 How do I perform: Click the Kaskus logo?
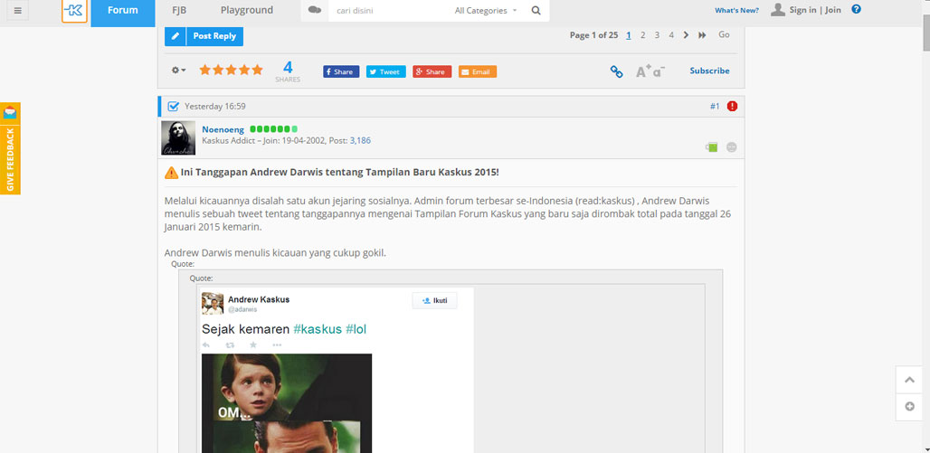click(x=74, y=10)
